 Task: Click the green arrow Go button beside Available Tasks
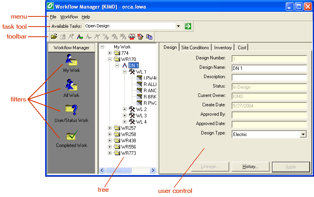(x=188, y=26)
